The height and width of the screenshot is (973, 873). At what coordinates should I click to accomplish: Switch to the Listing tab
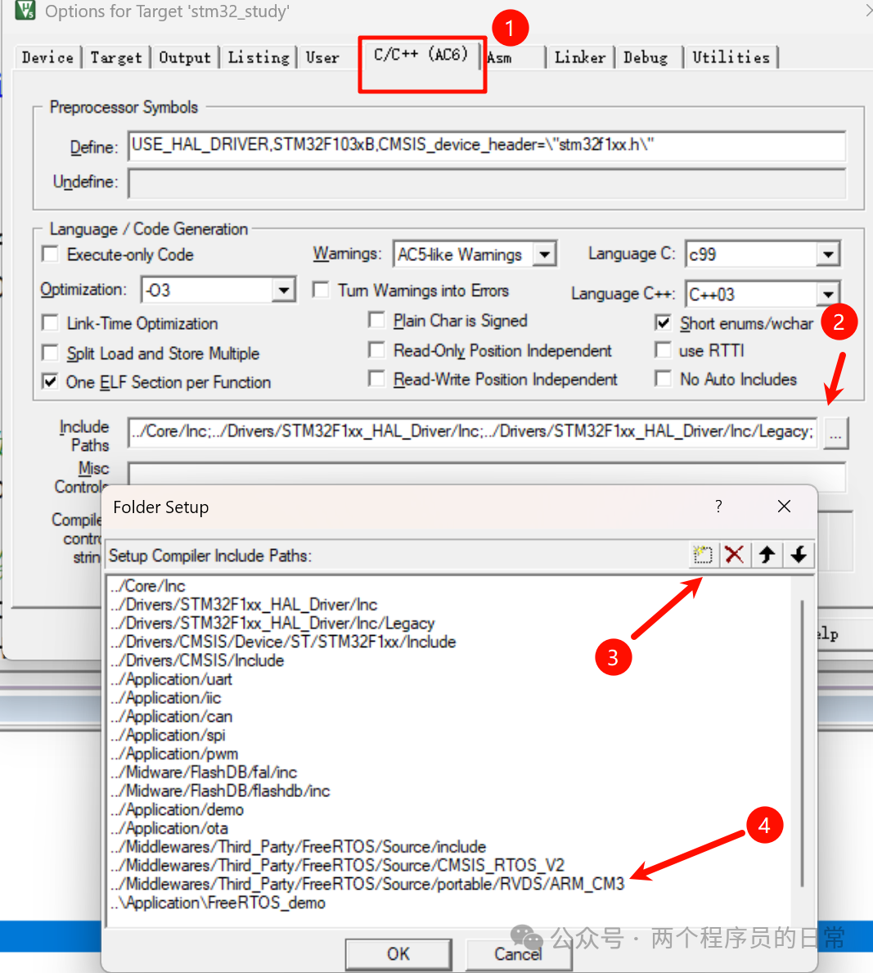[x=259, y=58]
